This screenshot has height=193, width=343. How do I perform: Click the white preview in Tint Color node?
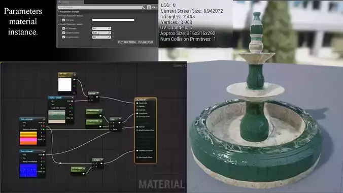click(65, 84)
